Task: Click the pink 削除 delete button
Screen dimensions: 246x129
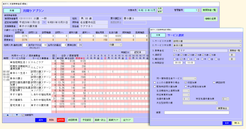Action: (51, 120)
